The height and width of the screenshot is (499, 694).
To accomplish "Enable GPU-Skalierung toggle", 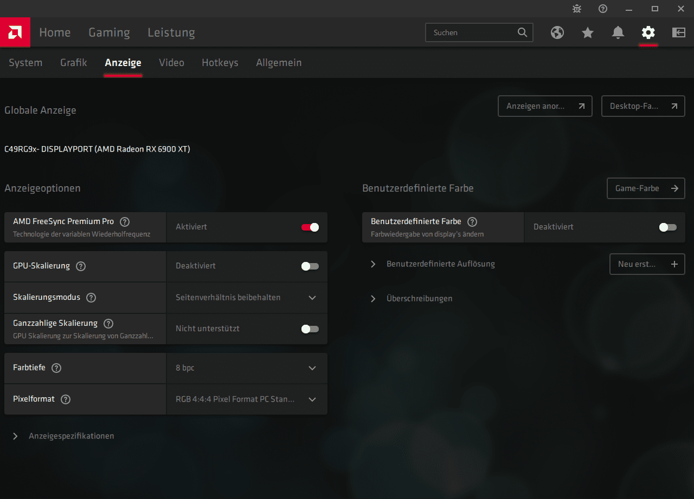I will pos(310,266).
